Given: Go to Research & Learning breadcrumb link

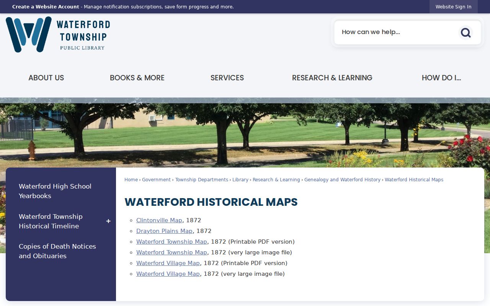Looking at the screenshot, I should point(276,180).
